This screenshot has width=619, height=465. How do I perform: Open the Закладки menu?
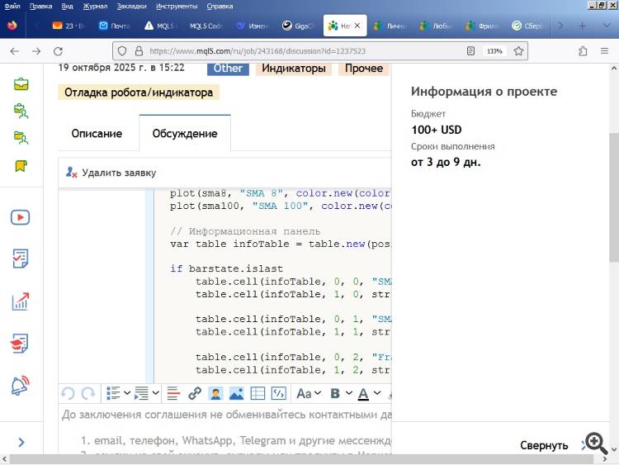131,7
